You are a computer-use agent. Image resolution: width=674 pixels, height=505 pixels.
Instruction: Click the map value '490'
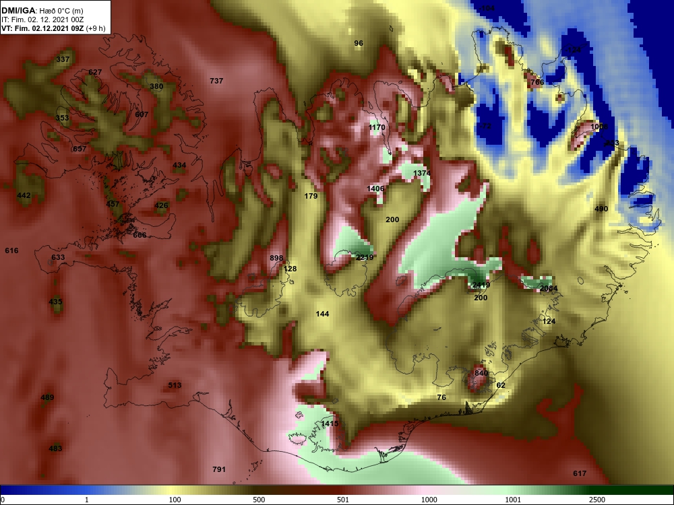(601, 209)
